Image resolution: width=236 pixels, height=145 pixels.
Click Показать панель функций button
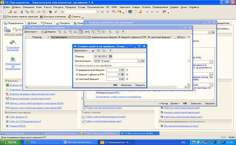tap(21, 17)
